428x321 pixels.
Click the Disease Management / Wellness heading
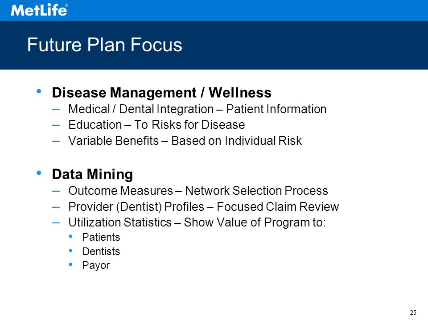coord(161,93)
